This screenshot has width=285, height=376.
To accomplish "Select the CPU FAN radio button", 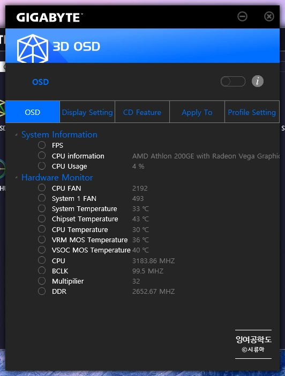I will point(42,188).
